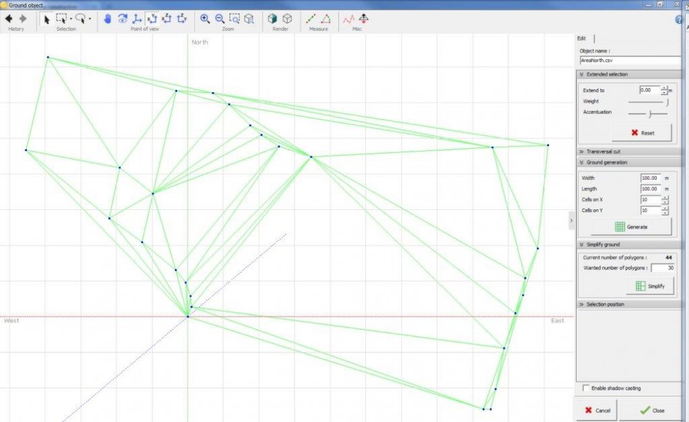Switch to wireframe render cube
Viewport: 689px width, 422px height.
pyautogui.click(x=287, y=19)
